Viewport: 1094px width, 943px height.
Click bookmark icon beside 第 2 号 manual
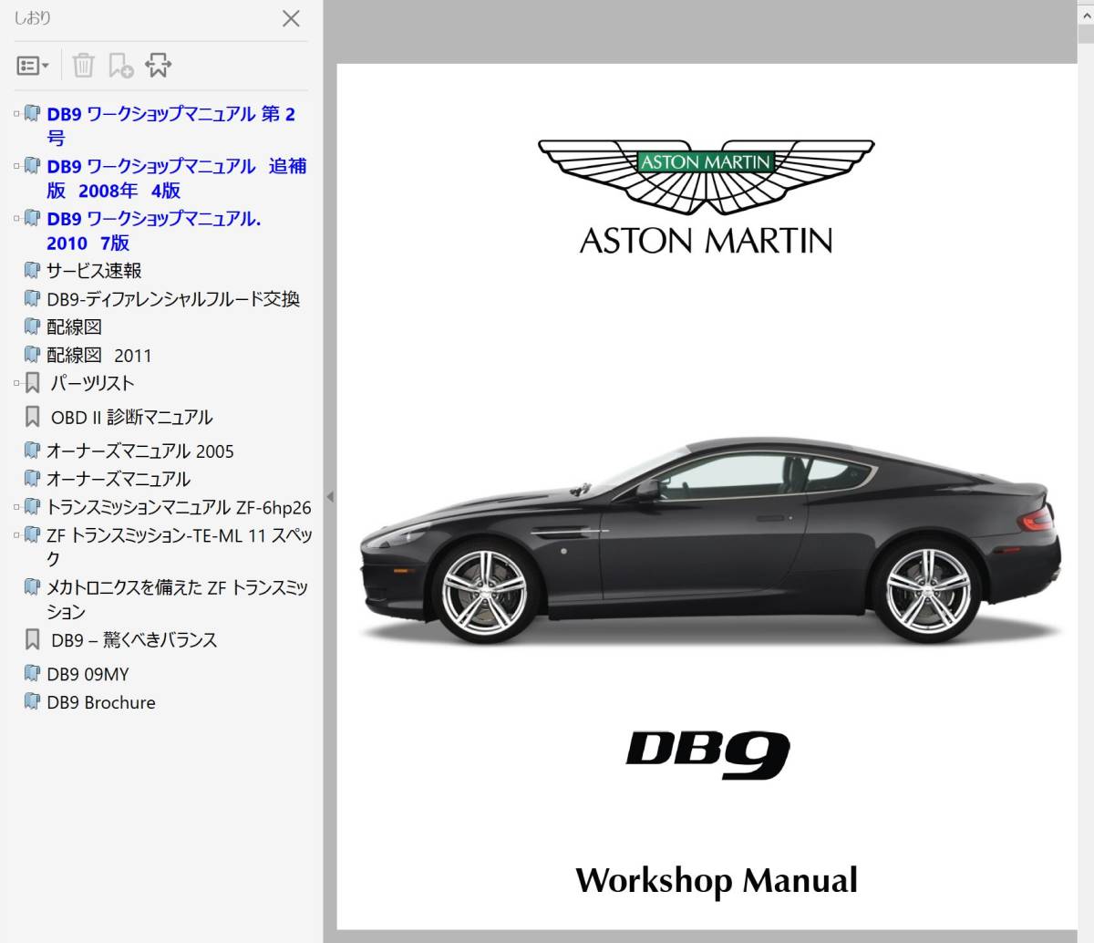(32, 114)
